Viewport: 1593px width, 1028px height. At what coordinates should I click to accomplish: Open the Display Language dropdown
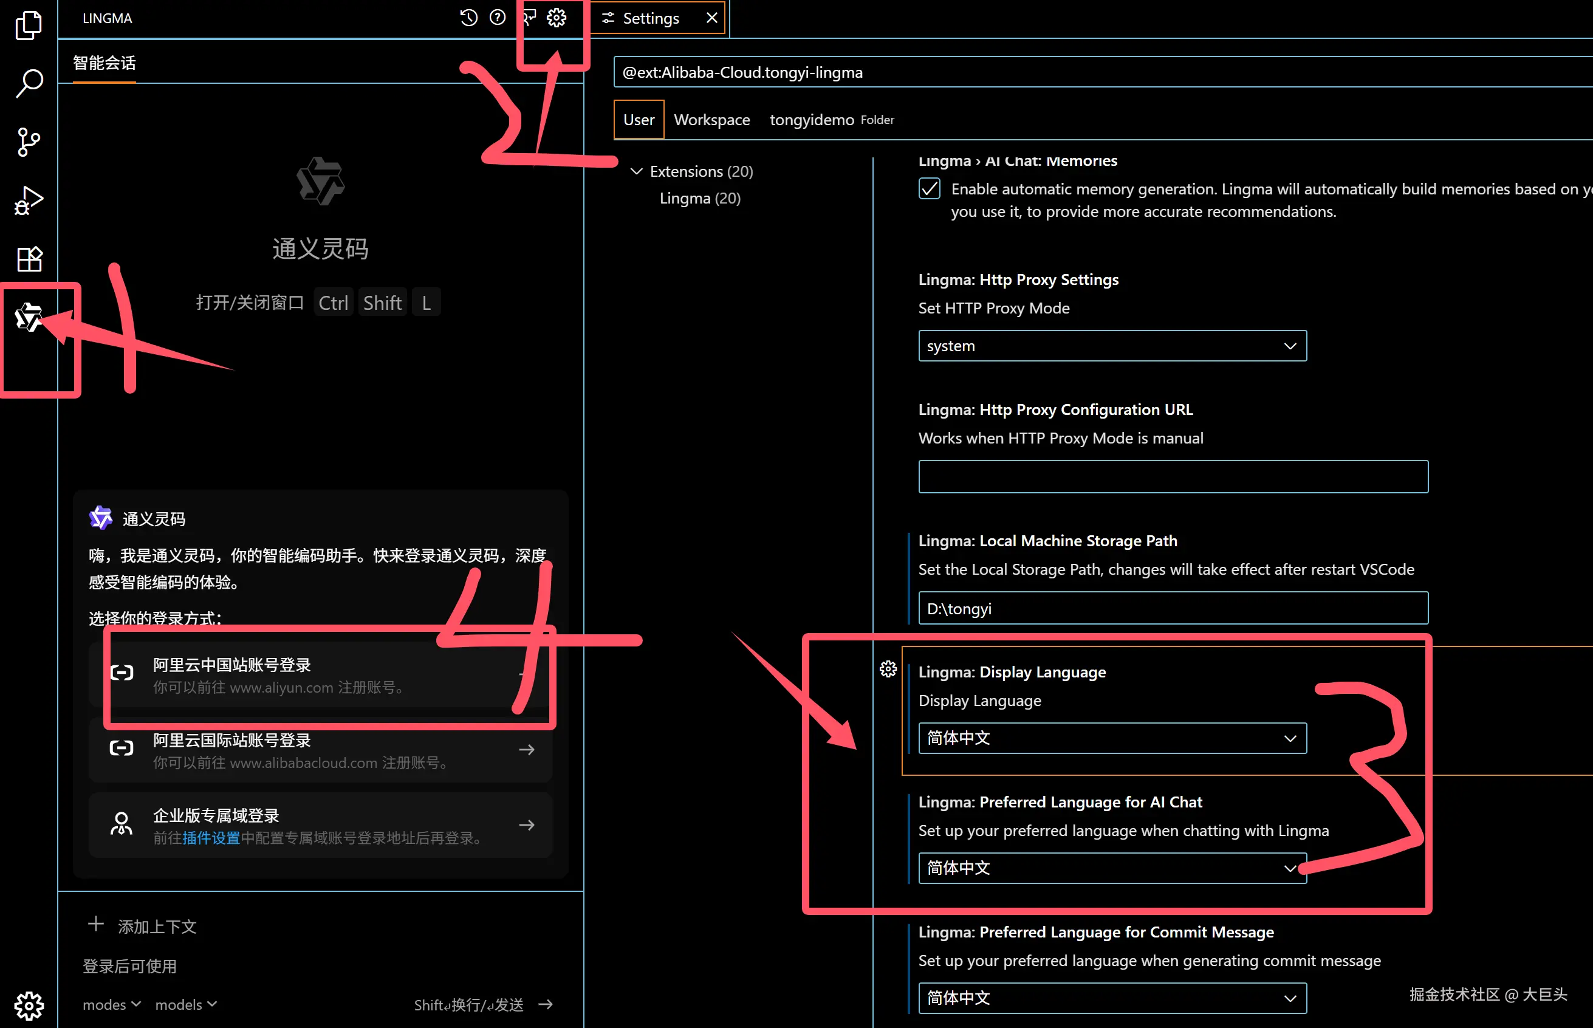[x=1112, y=738]
